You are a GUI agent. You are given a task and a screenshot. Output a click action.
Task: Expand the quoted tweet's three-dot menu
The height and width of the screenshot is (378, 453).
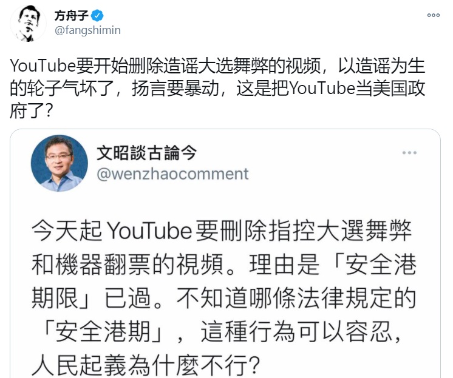(x=409, y=152)
